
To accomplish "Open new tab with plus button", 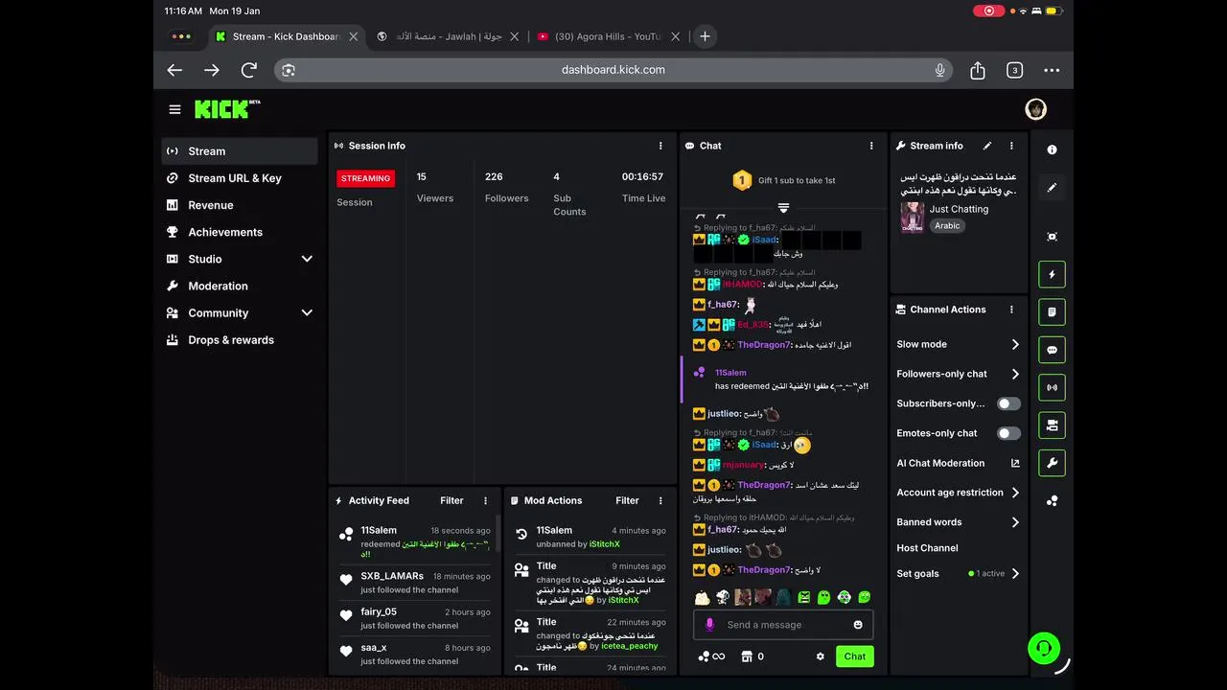I will tap(705, 36).
